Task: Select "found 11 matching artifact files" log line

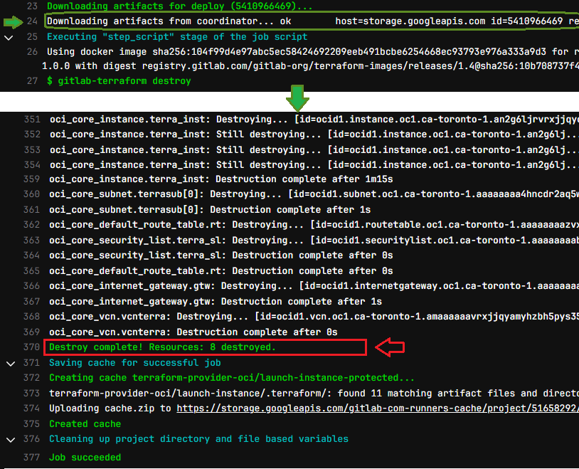Action: point(314,394)
